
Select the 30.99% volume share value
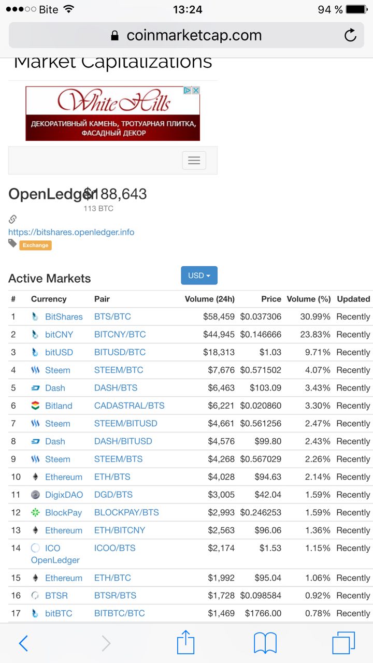coord(315,316)
